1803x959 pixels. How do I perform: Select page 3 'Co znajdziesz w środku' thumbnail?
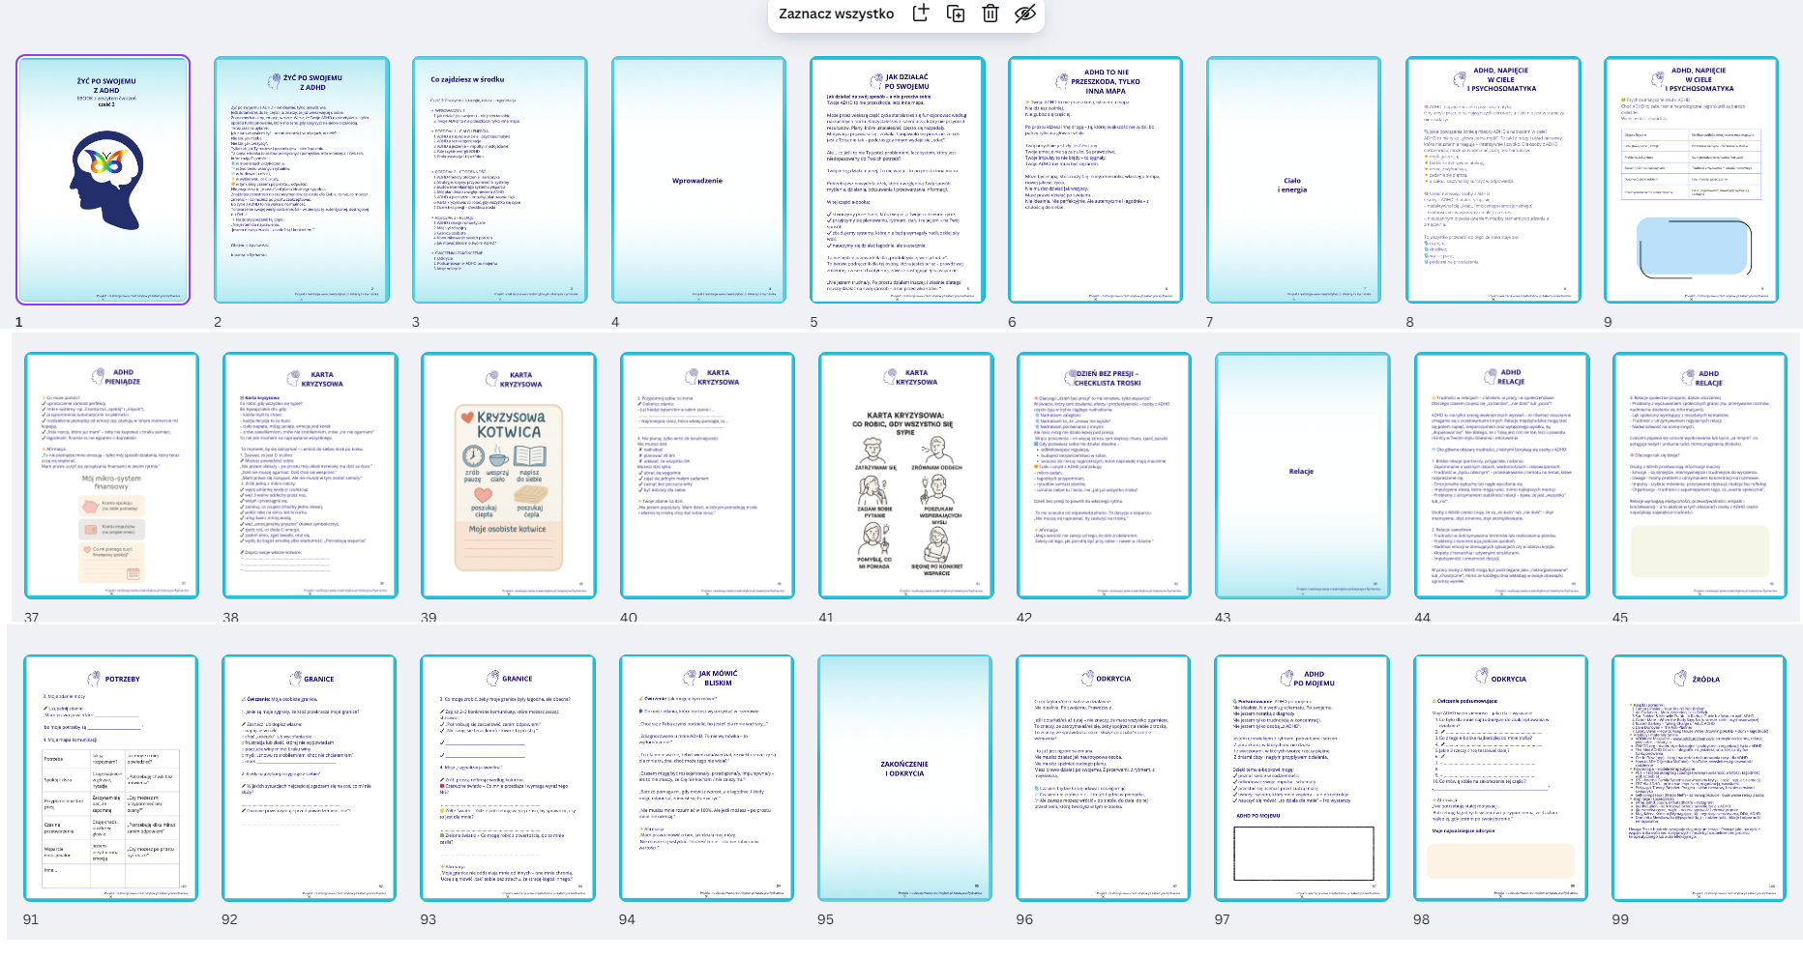(500, 180)
